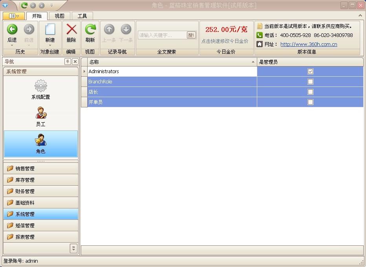Click the home website icon

259,44
